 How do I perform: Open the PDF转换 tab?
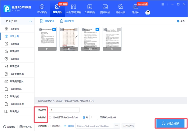coord(42,9)
